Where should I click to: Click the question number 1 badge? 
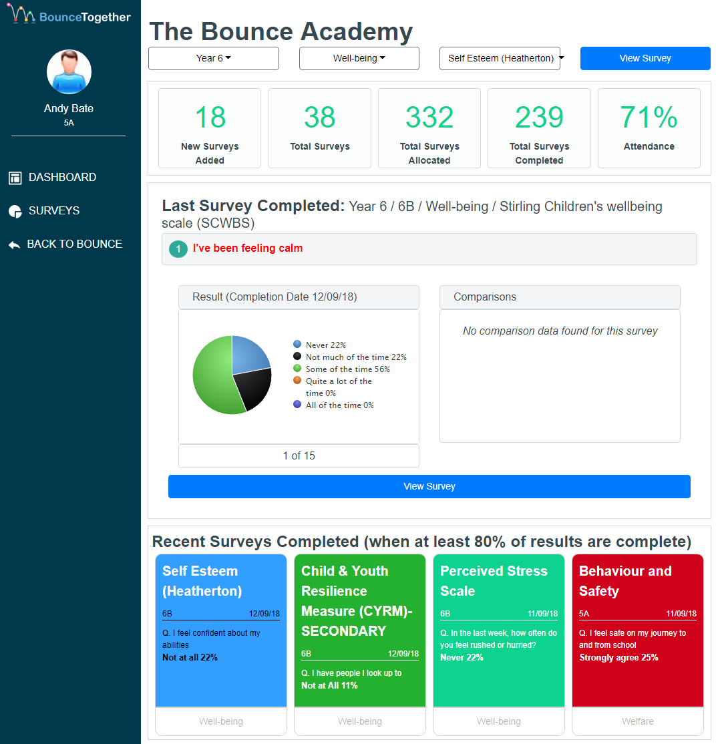pyautogui.click(x=178, y=248)
